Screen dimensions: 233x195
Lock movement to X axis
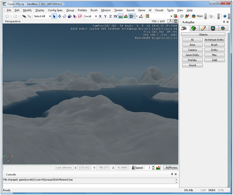pos(100,16)
